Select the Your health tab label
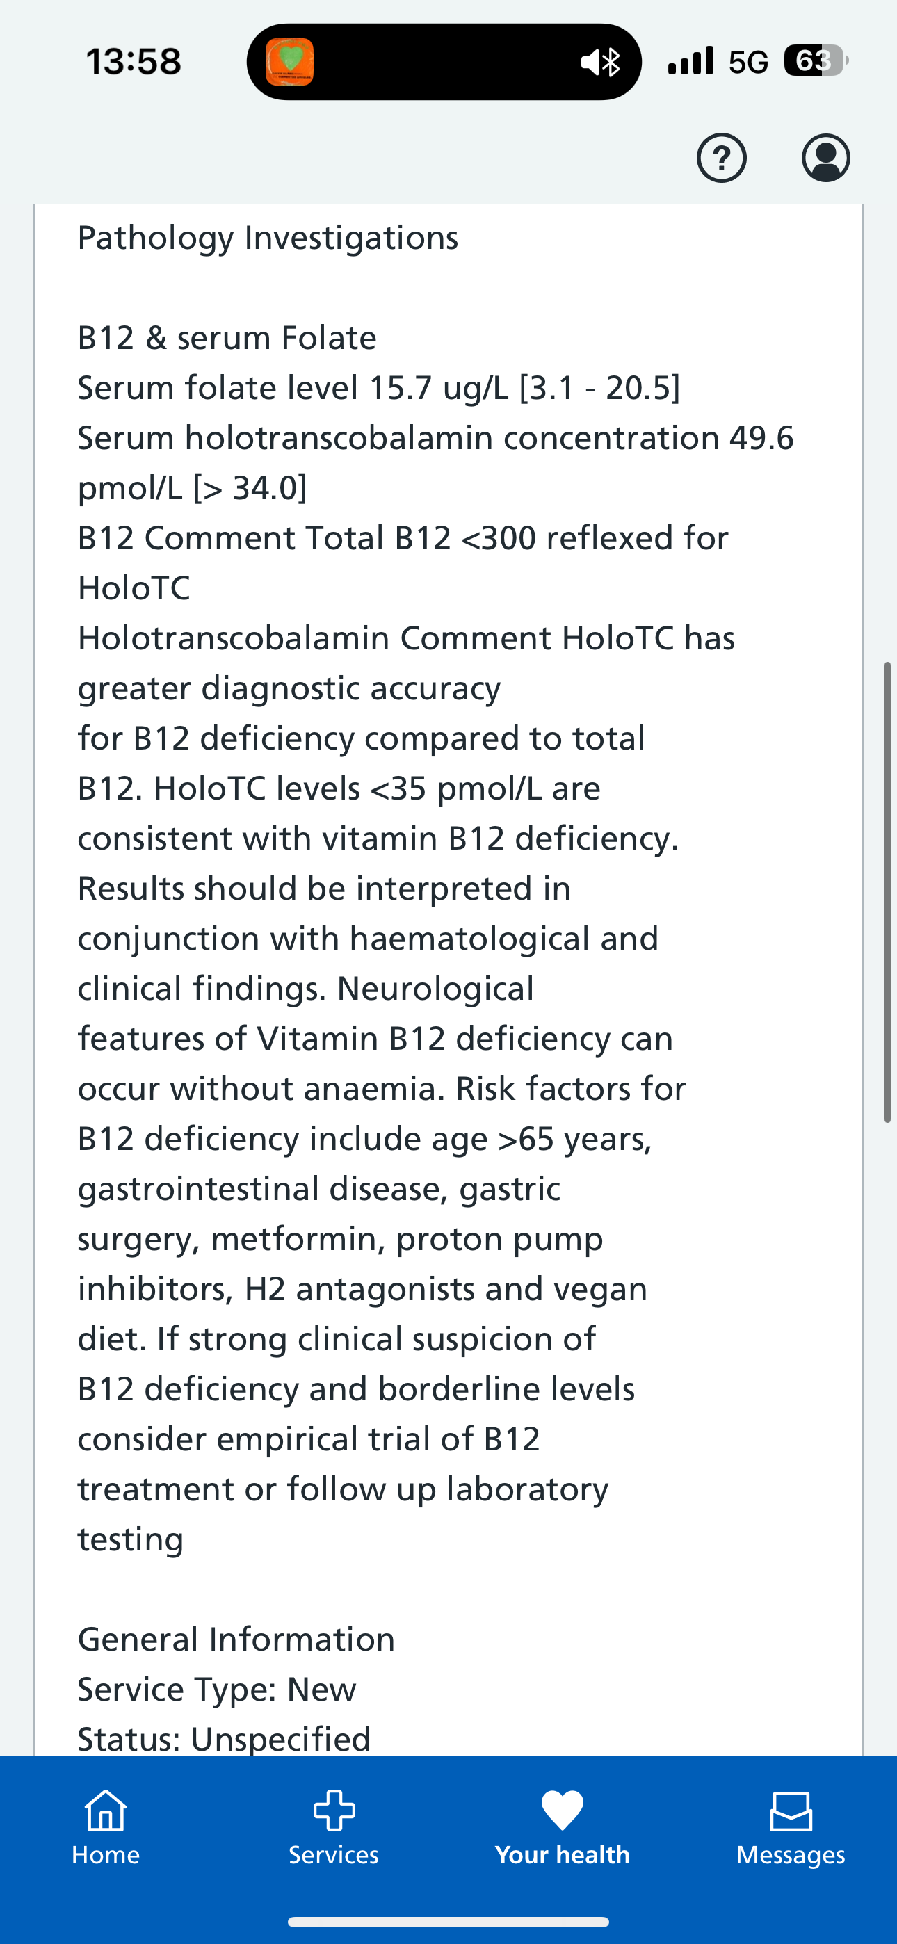The height and width of the screenshot is (1944, 897). tap(562, 1854)
